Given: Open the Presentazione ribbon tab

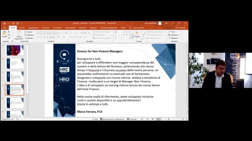Looking at the screenshot, I should 70,28.
